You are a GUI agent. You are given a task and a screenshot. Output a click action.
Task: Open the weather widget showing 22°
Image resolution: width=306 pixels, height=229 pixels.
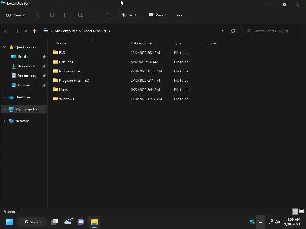(x=68, y=221)
